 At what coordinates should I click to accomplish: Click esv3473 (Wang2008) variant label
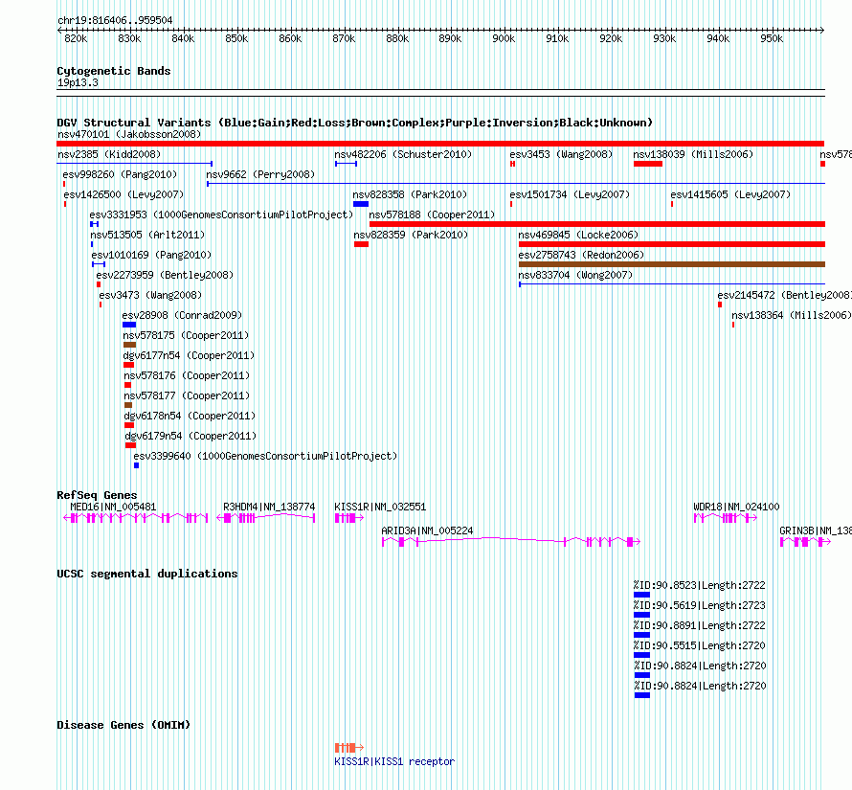(150, 295)
